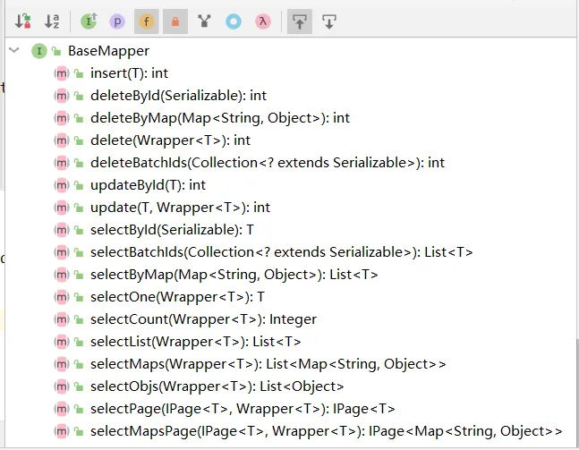Click the Show Lambdas icon

[x=262, y=20]
